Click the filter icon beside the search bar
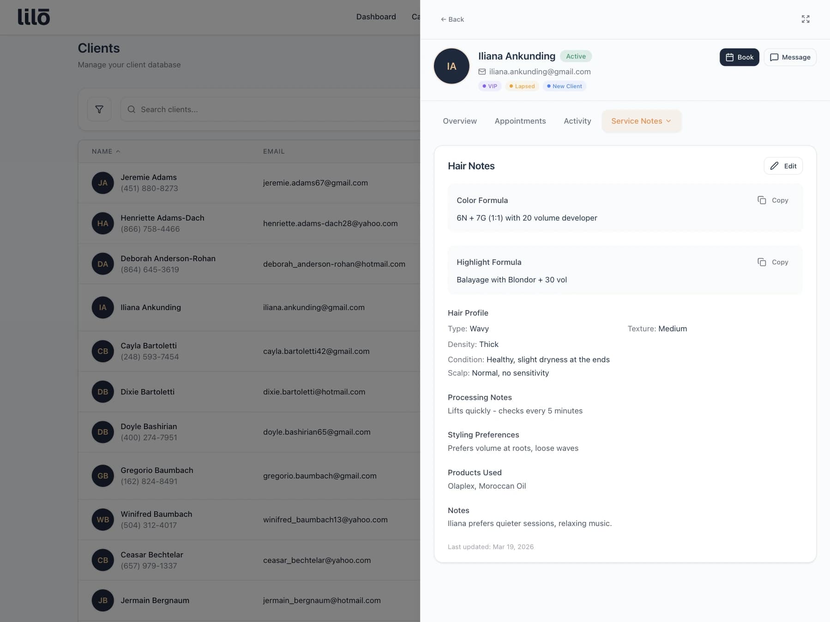Viewport: 830px width, 622px height. coord(99,109)
